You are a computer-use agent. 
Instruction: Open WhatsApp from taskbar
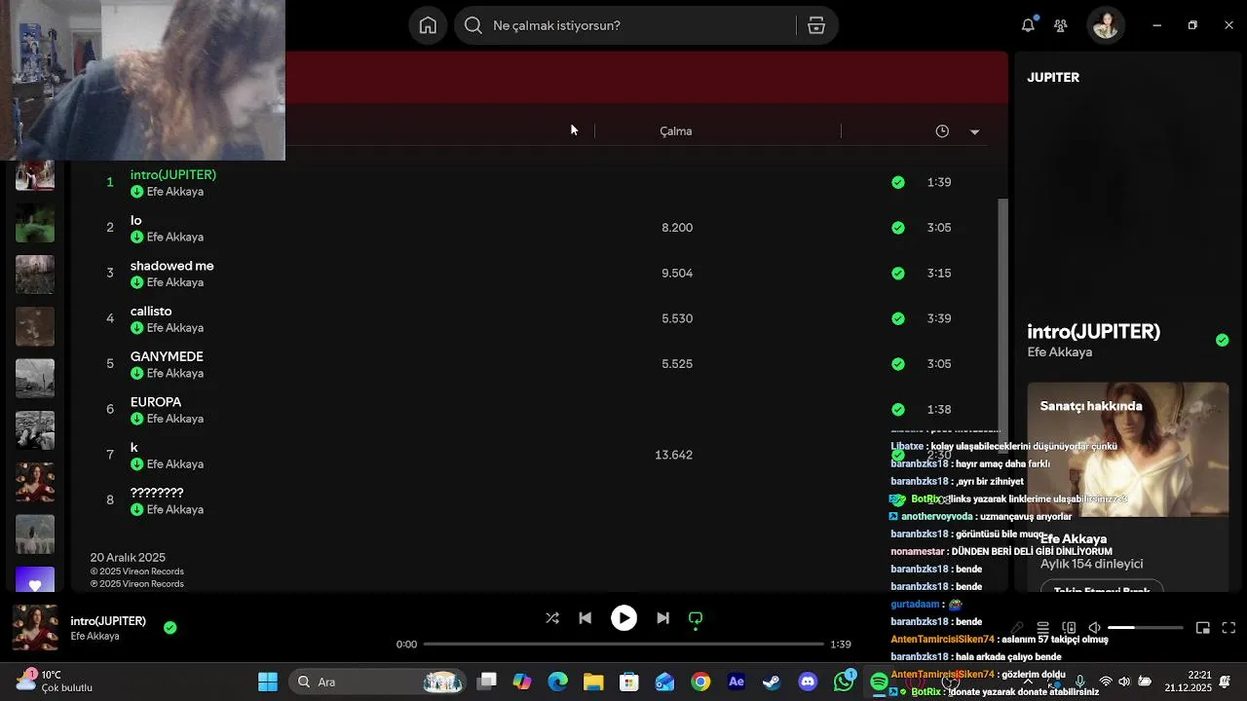point(844,682)
